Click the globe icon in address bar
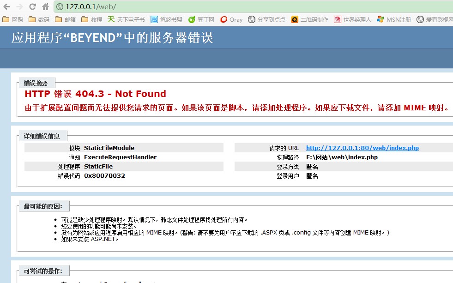The image size is (453, 283). (x=60, y=6)
